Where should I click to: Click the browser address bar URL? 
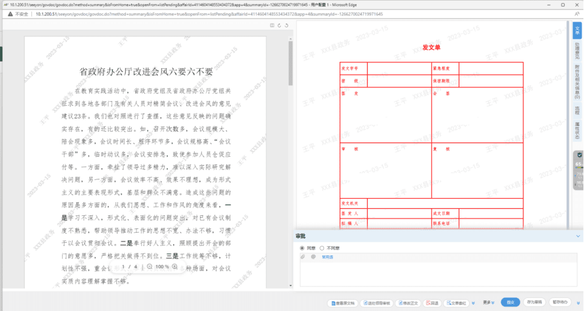click(x=209, y=14)
